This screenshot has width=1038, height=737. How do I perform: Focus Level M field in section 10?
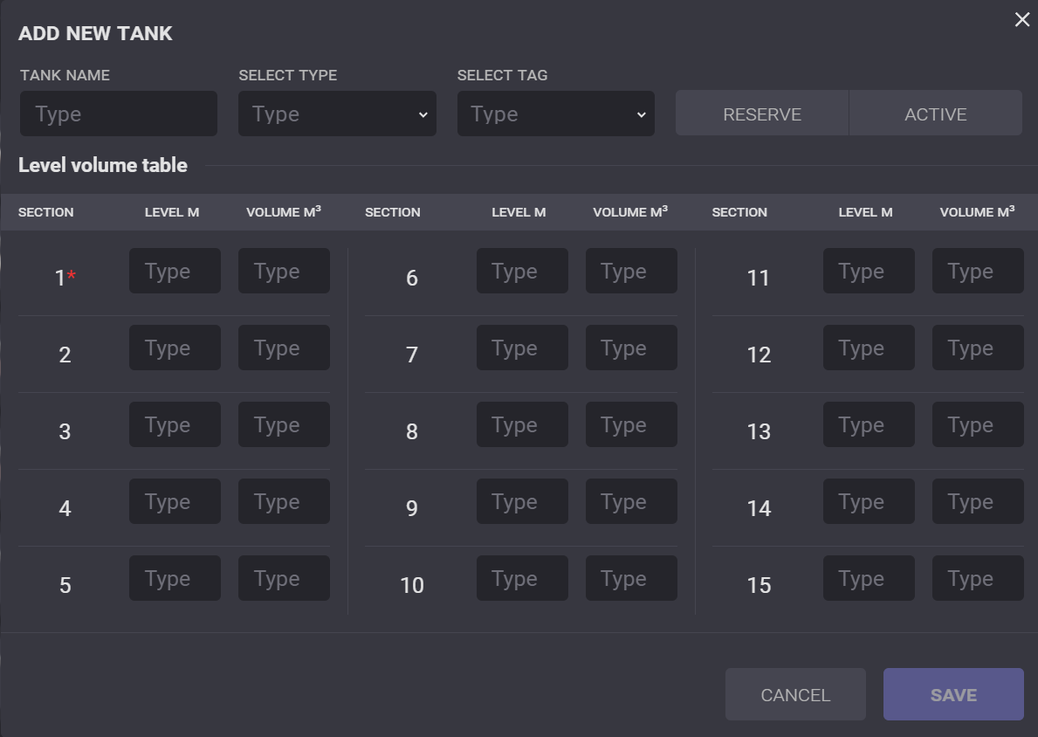[x=522, y=578]
